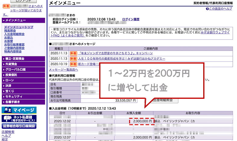Expand the ローン section
Image resolution: width=237 pixels, height=141 pixels.
[x=24, y=80]
